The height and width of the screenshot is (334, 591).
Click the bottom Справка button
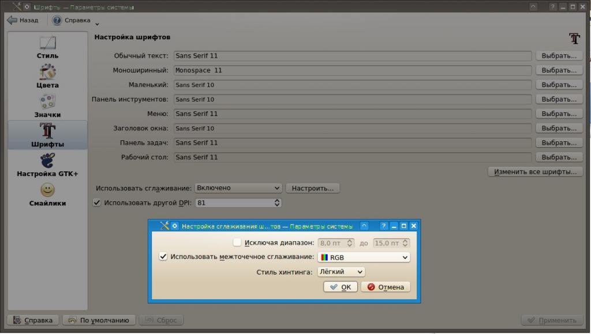33,320
